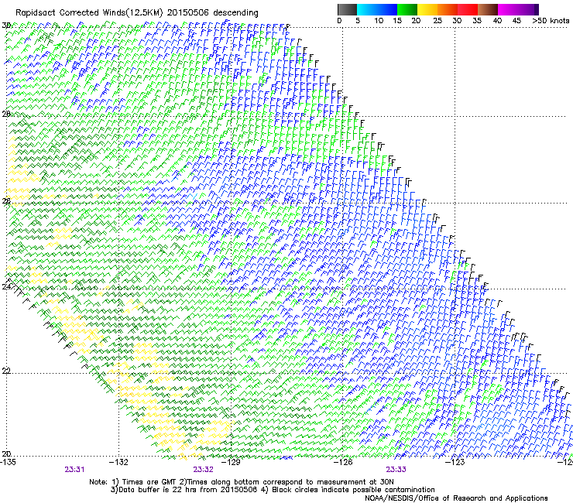Screen dimensions: 573x503
Task: Click the cyan-blue 5-15 knots legend swatch
Action: click(x=377, y=9)
